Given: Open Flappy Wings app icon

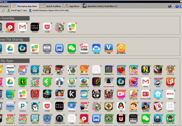Looking at the screenshot, I should coord(84,82).
